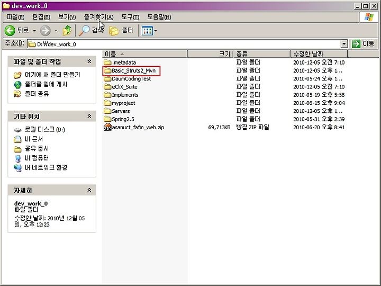
Task: Click the asanuct_fafm_web.zip archive icon
Action: point(107,127)
